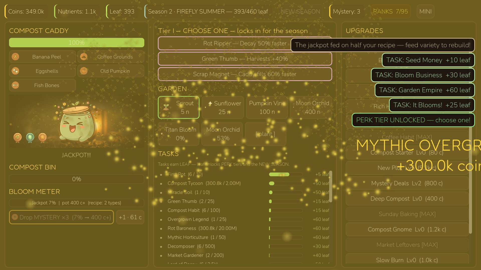Click the 'TASK: Bloom Business +30 leaf' toast
481x270 pixels.
423,75
